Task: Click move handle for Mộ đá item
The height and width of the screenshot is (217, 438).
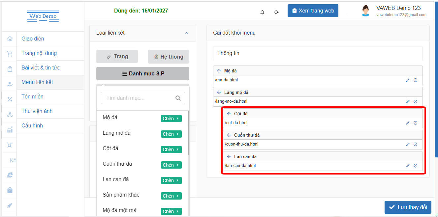Action: [219, 71]
